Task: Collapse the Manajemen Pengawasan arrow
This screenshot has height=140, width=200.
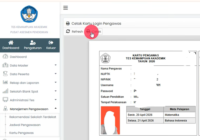Action: pyautogui.click(x=56, y=108)
